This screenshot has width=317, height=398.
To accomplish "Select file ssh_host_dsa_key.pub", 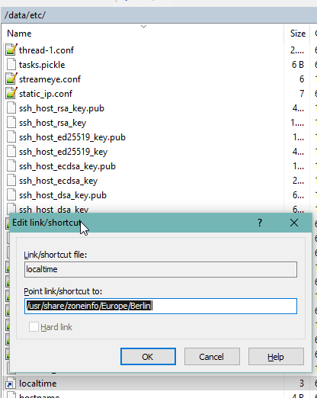I will 62,195.
